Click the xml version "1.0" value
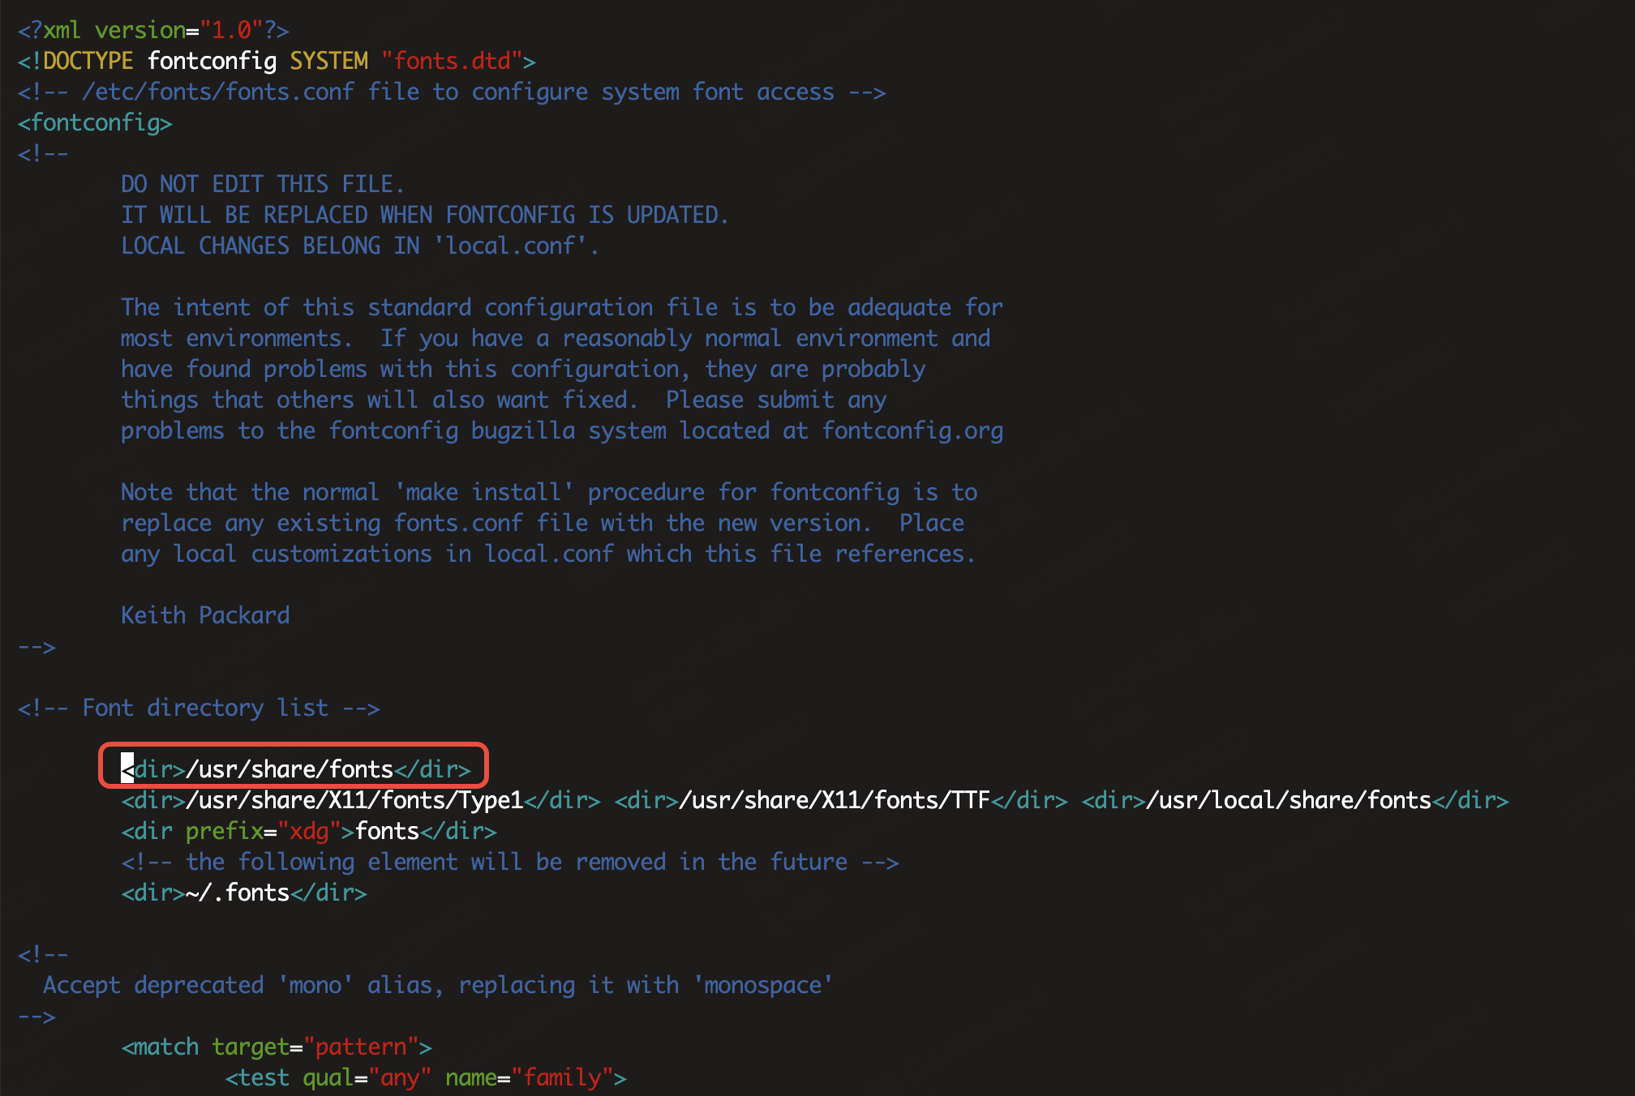Image resolution: width=1635 pixels, height=1096 pixels. (x=232, y=30)
